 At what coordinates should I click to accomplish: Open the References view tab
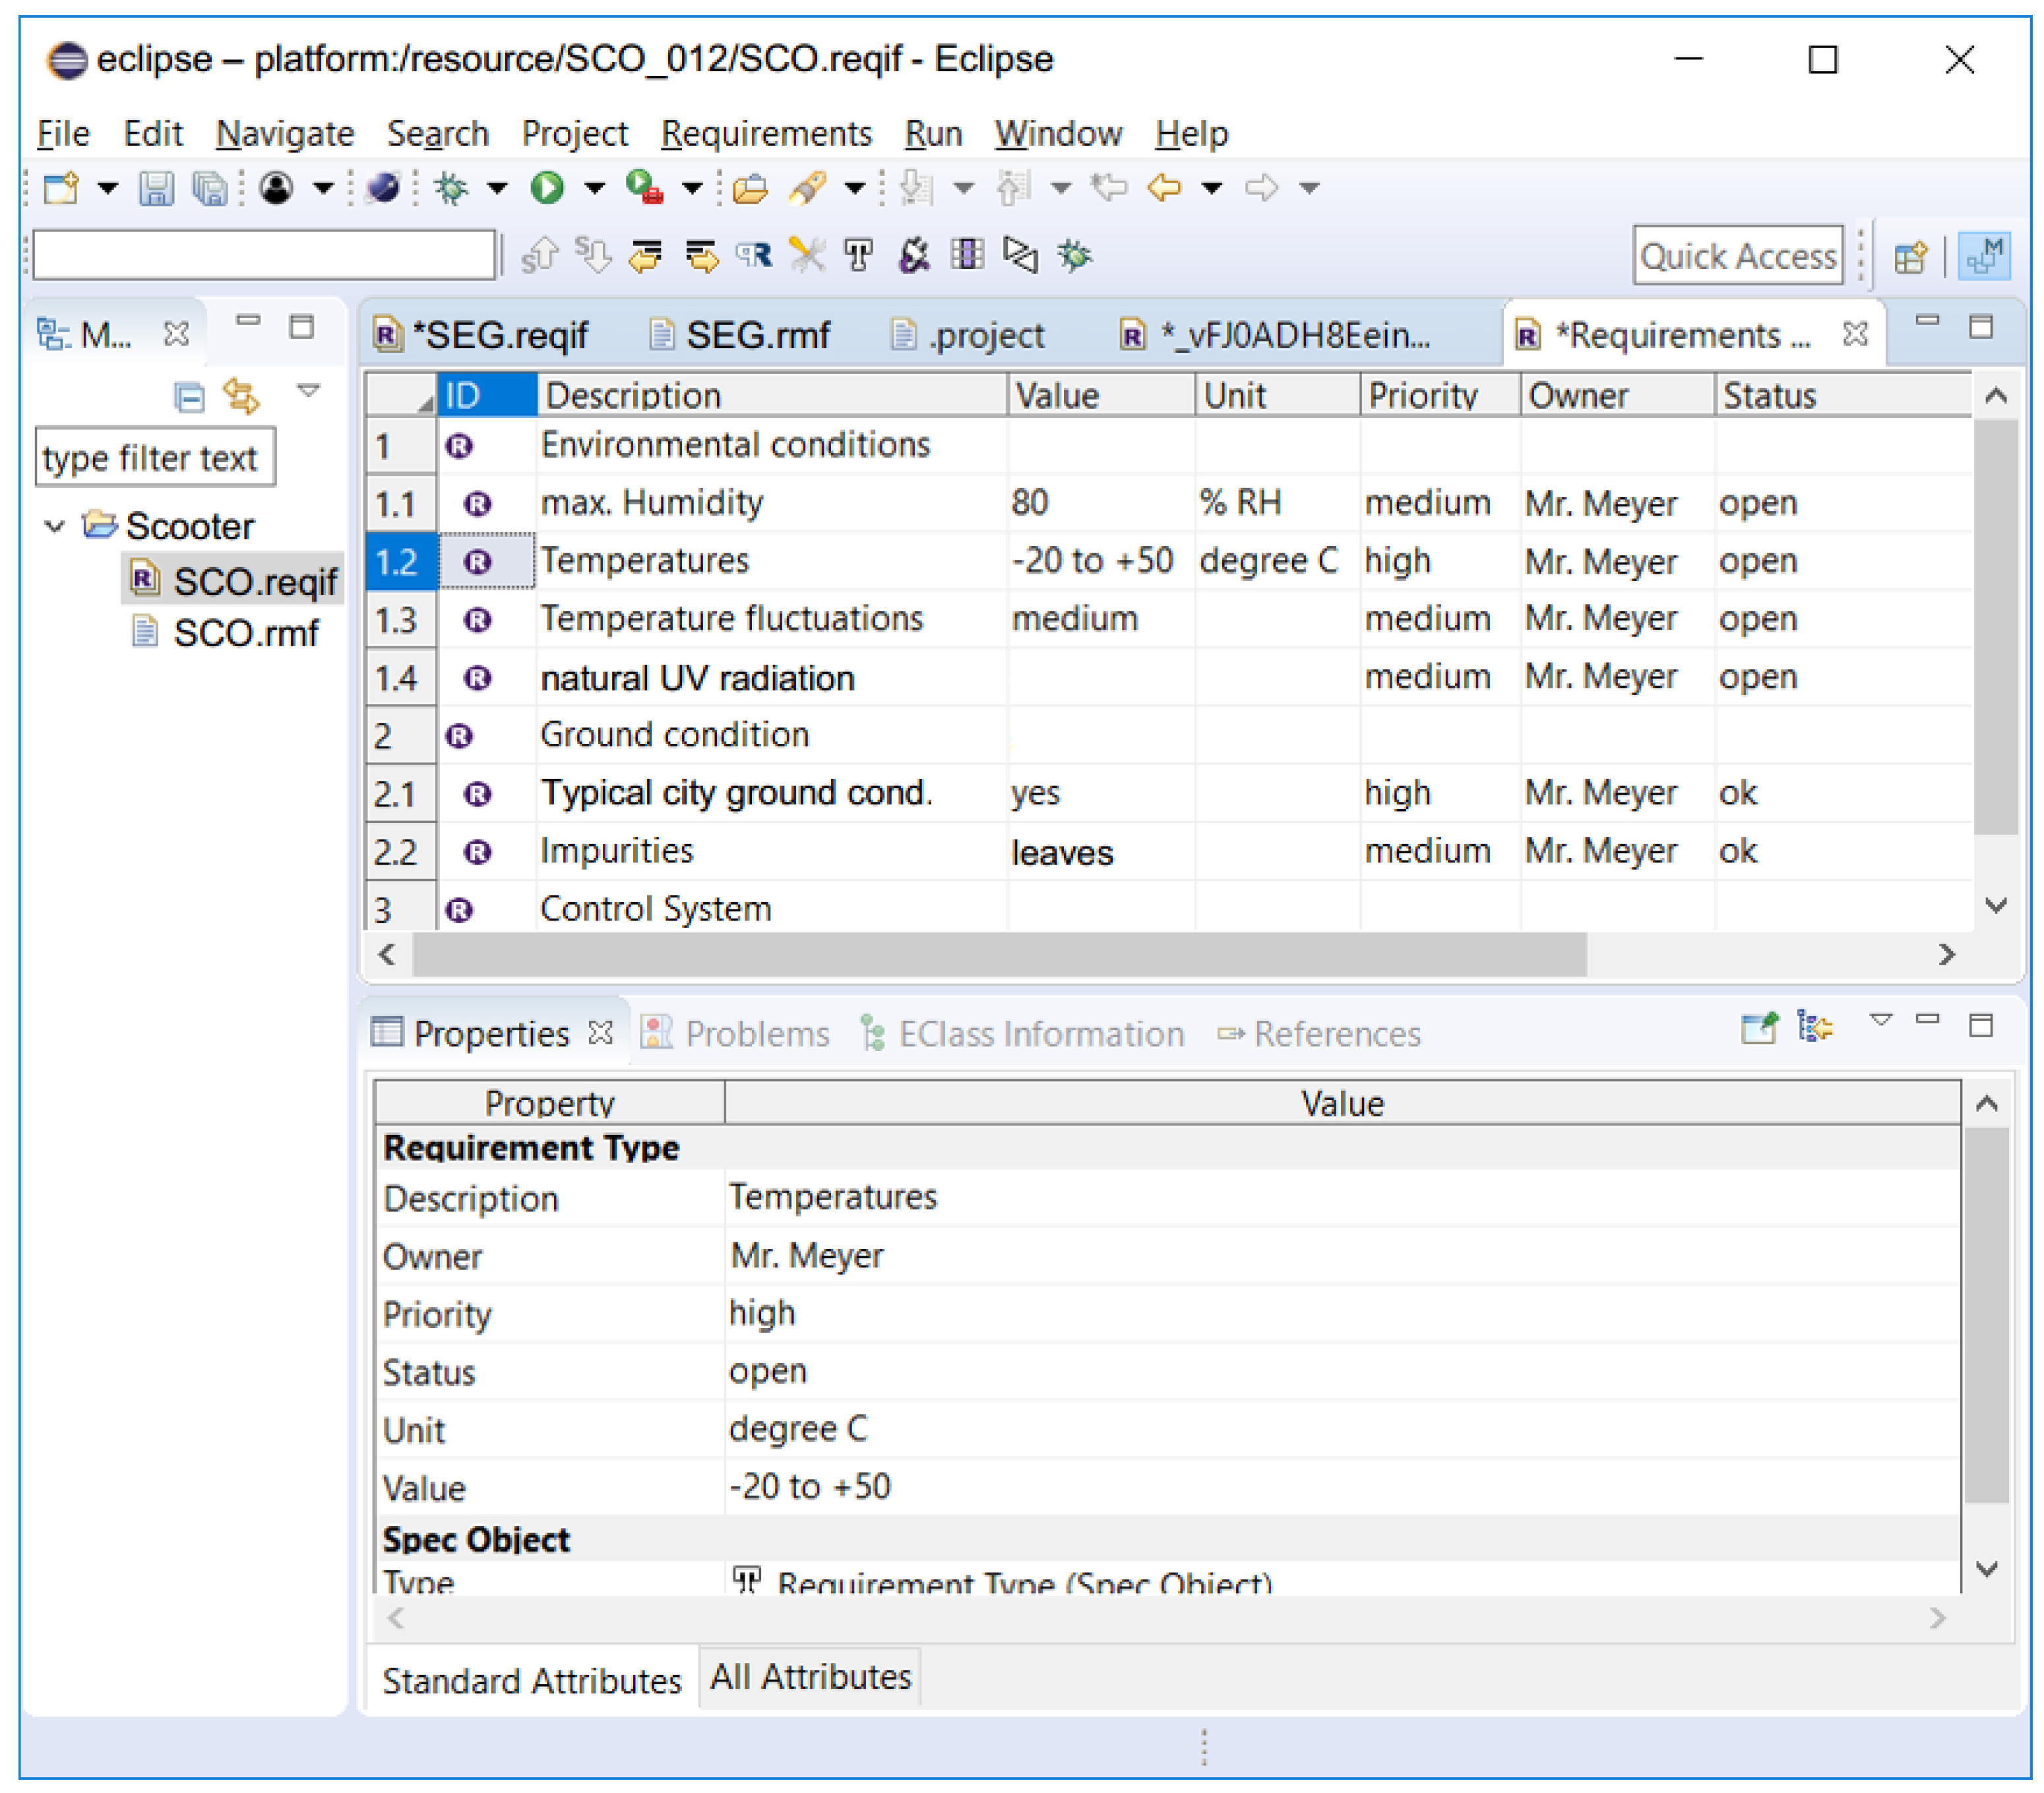point(1319,1033)
